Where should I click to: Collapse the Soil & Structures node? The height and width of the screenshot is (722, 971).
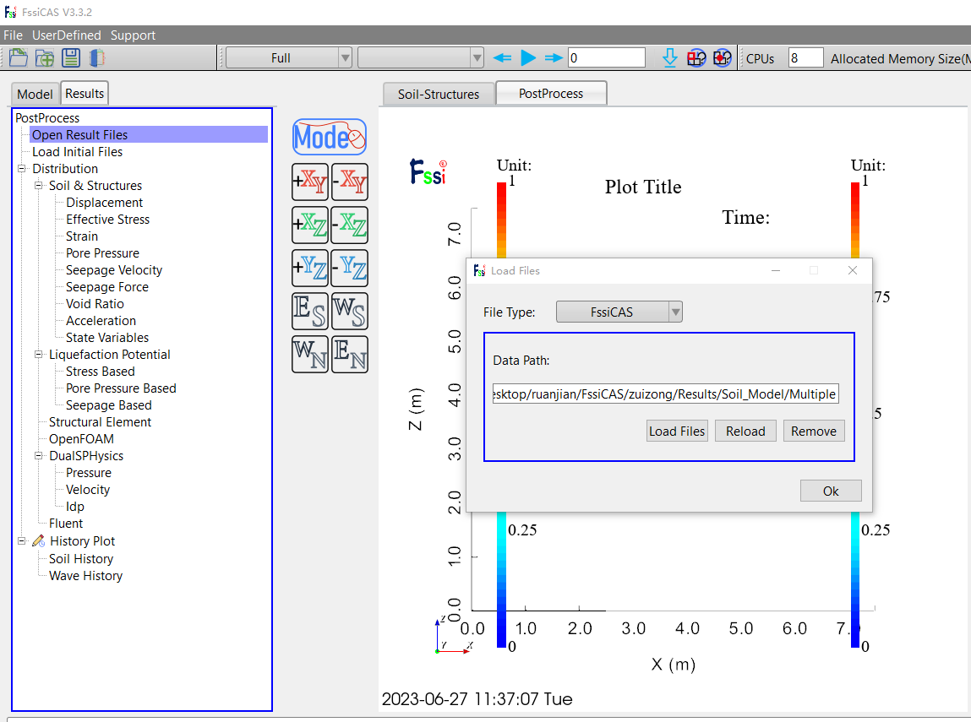(38, 185)
